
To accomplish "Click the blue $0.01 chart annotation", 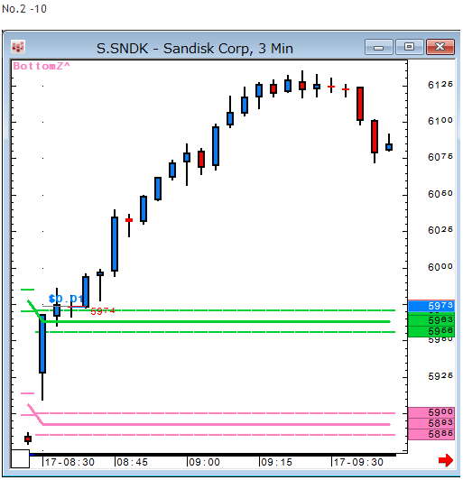I will tap(66, 299).
